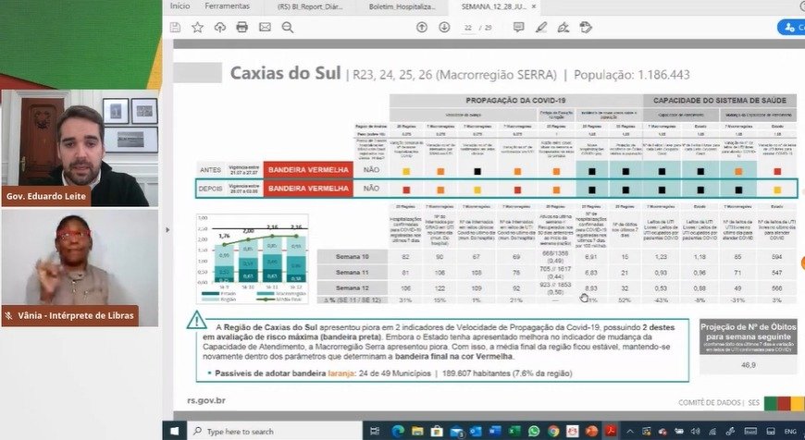805x440 pixels.
Task: Open the Início tab
Action: point(180,6)
